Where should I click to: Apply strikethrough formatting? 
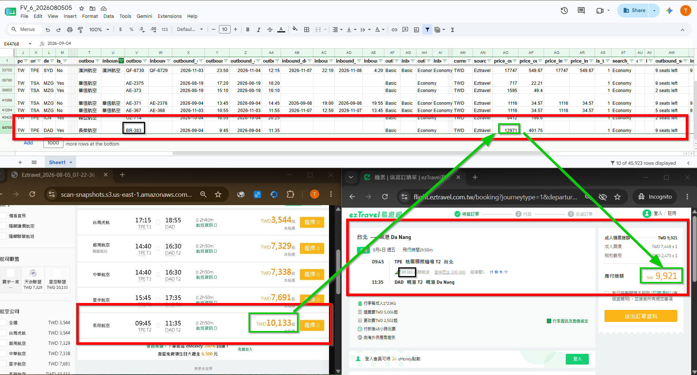point(270,29)
